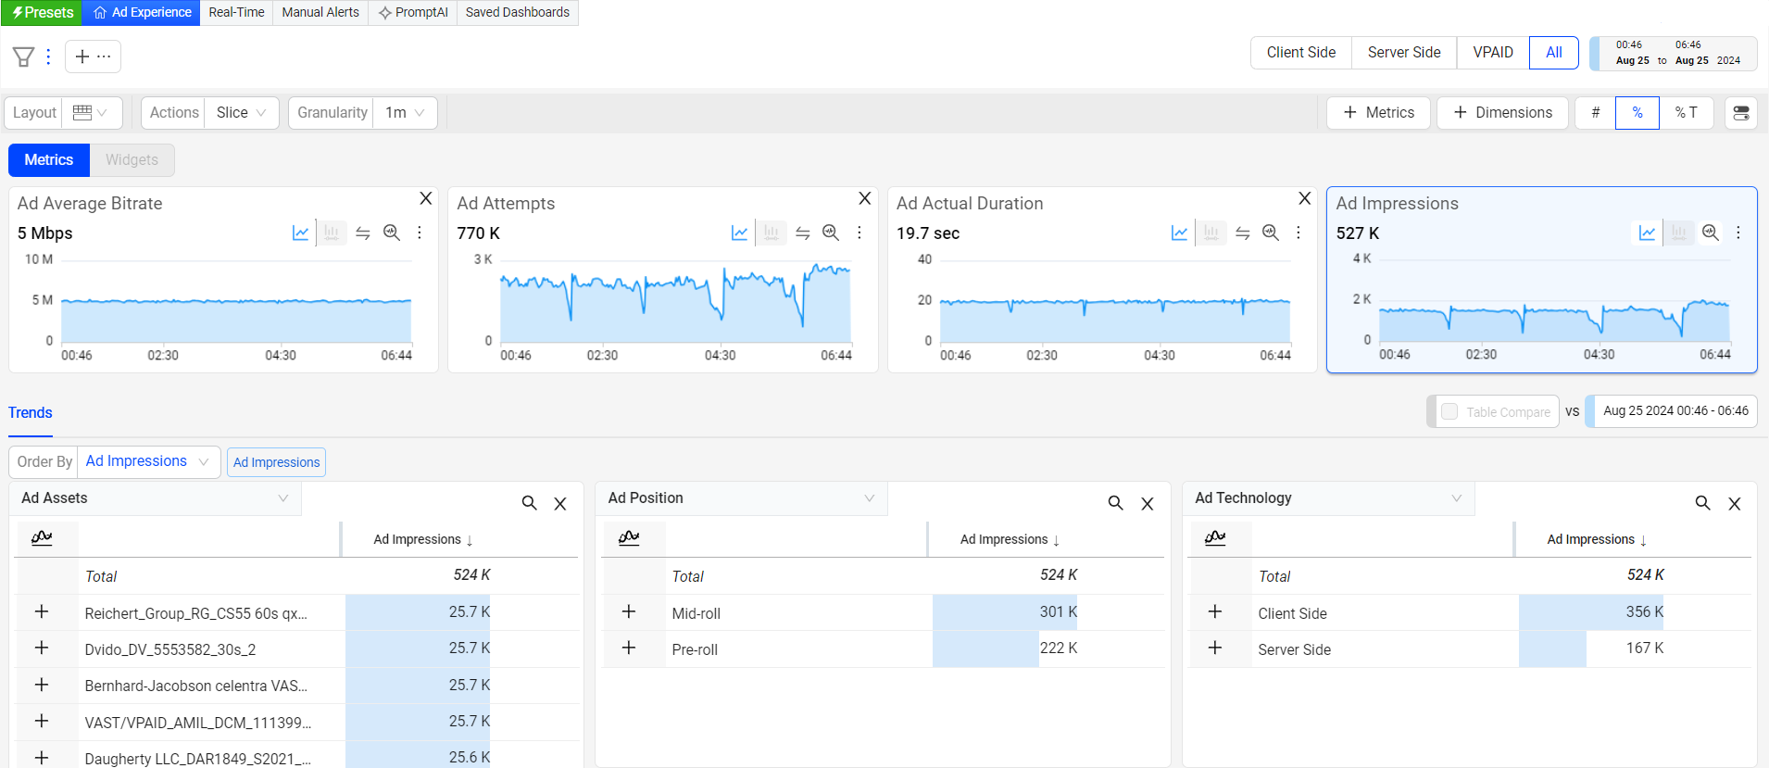Click swap icon on Ad Actual Duration card
This screenshot has width=1769, height=768.
pos(1242,233)
